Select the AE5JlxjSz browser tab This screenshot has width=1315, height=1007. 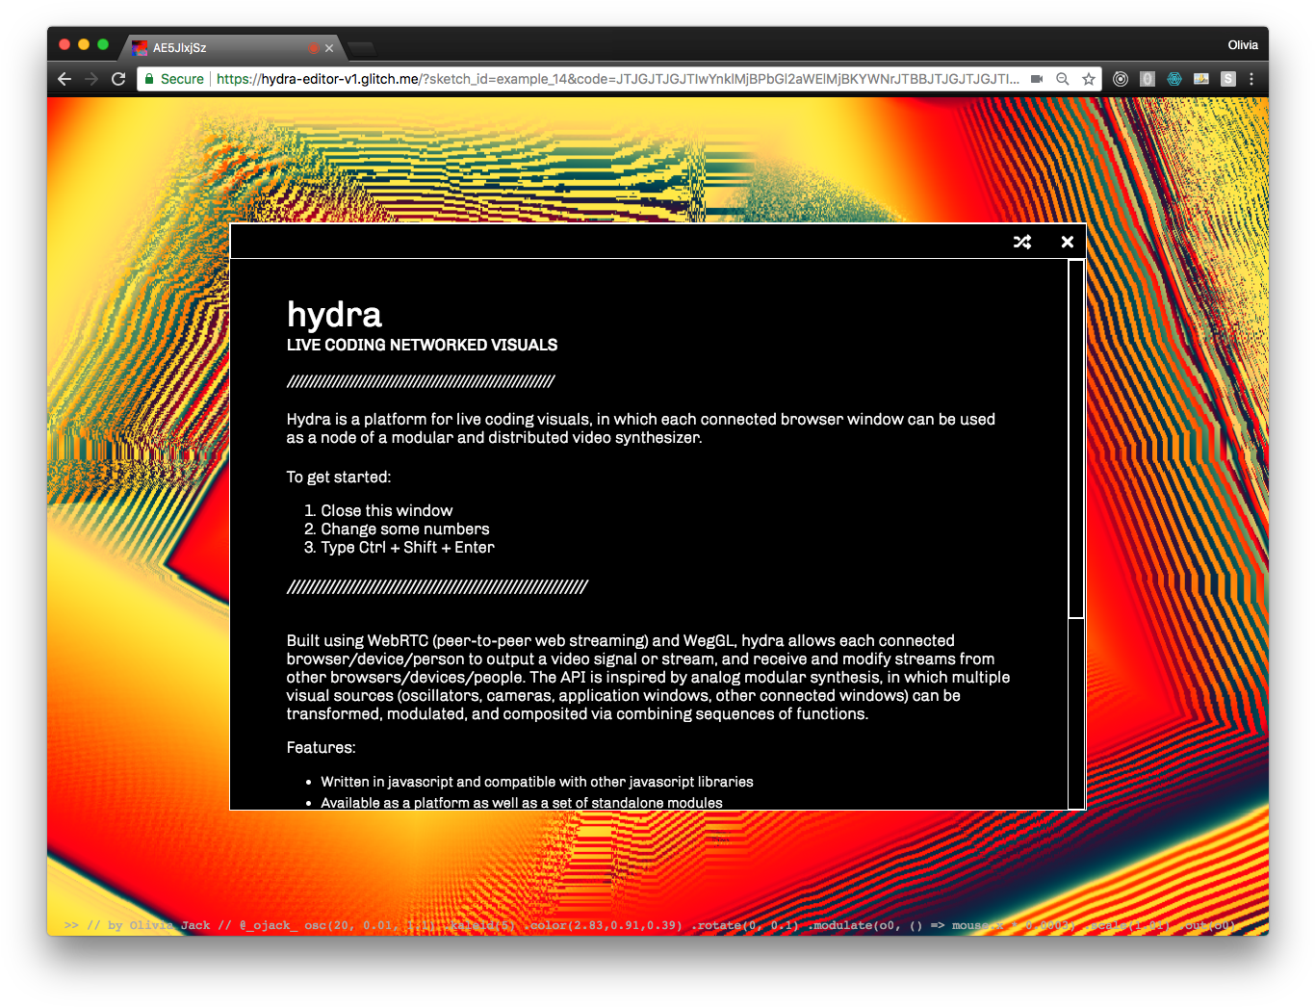coord(231,47)
